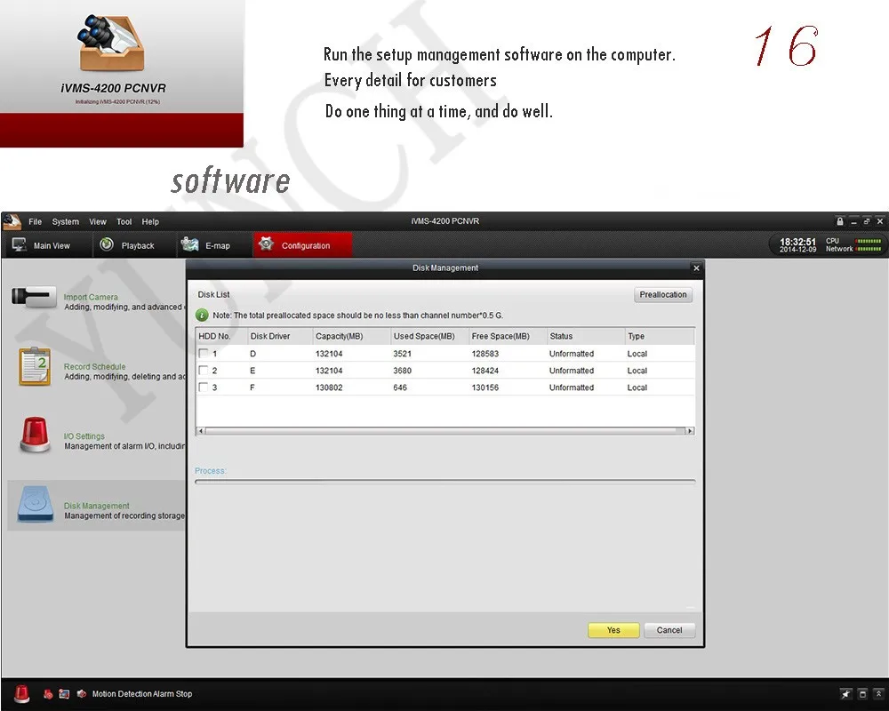Click the Playback circular icon

(107, 244)
